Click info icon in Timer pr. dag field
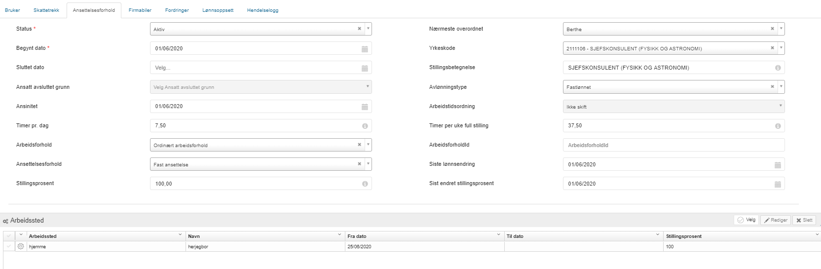The height and width of the screenshot is (269, 821). 365,126
